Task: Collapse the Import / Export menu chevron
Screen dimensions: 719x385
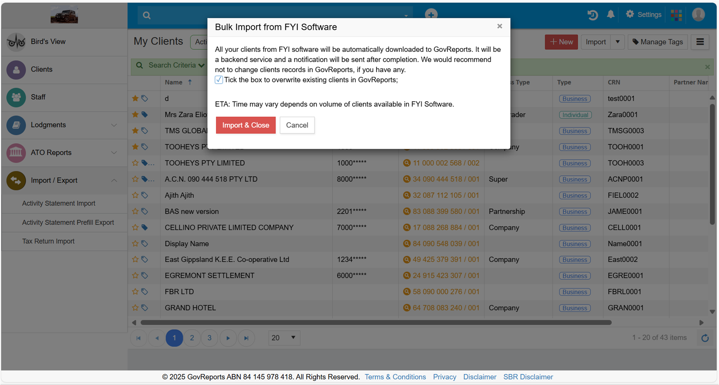Action: coord(114,180)
